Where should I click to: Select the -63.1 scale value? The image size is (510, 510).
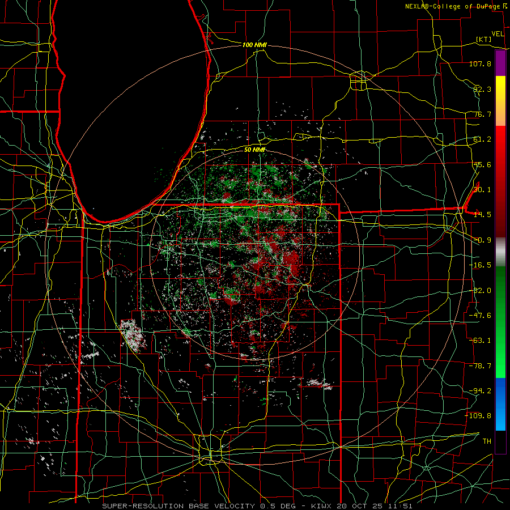[x=480, y=341]
